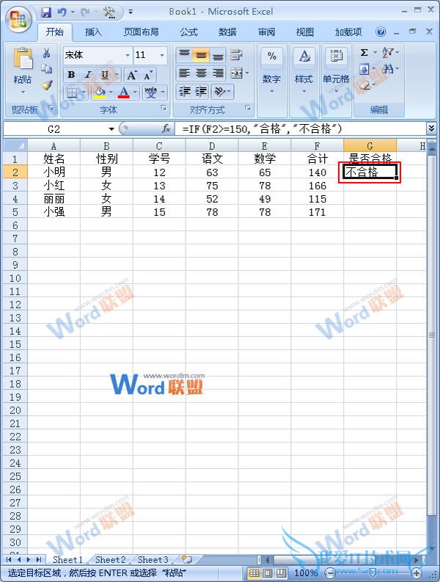Apply red font color A

[124, 92]
